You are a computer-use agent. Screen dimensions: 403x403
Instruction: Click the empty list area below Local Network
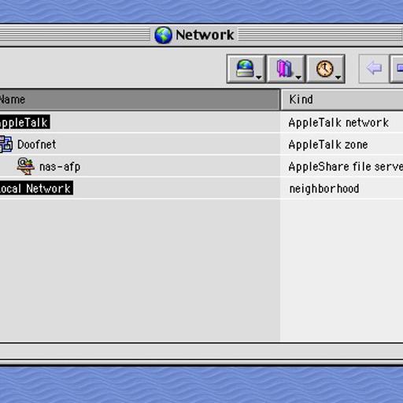pyautogui.click(x=139, y=270)
